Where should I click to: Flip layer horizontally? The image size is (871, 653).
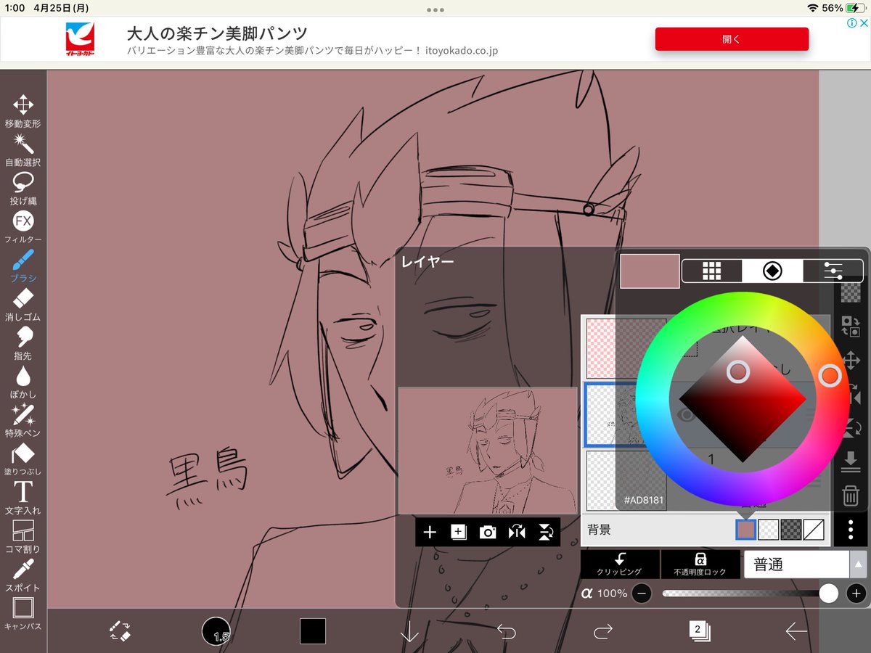tap(517, 532)
